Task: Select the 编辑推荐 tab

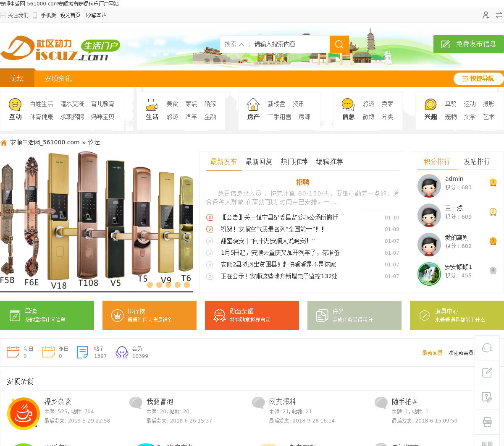Action: point(329,162)
